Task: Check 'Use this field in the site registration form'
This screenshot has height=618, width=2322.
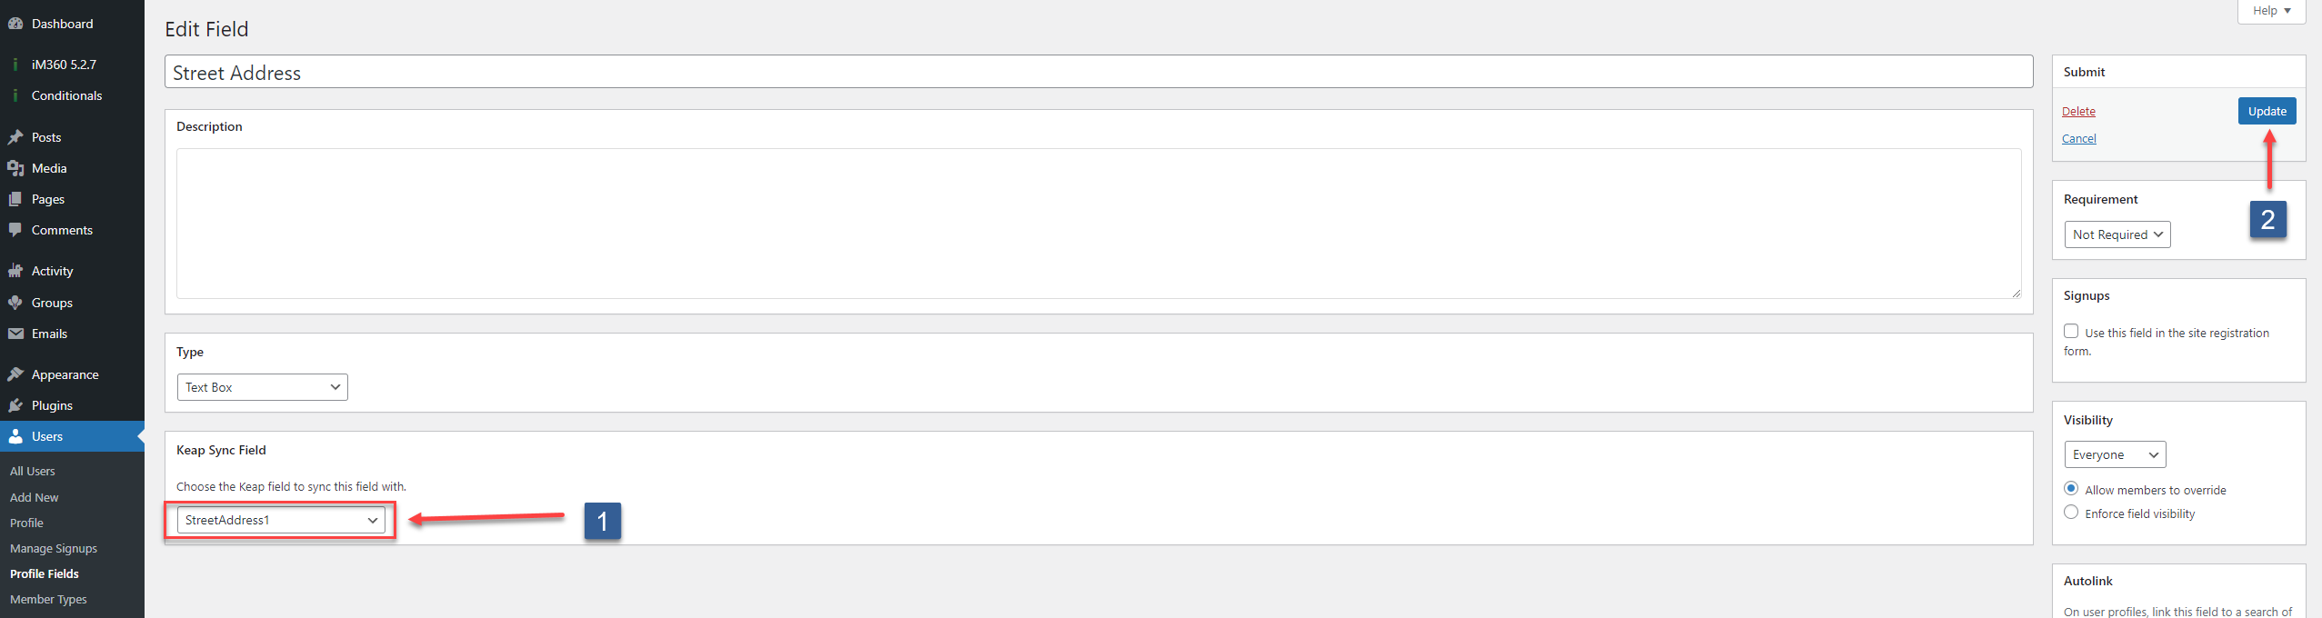Action: 2072,331
